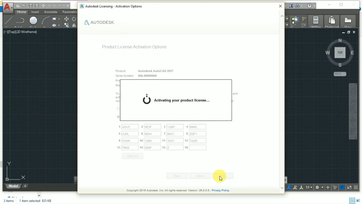Expand the Help dropdown arrow

pyautogui.click(x=314, y=6)
